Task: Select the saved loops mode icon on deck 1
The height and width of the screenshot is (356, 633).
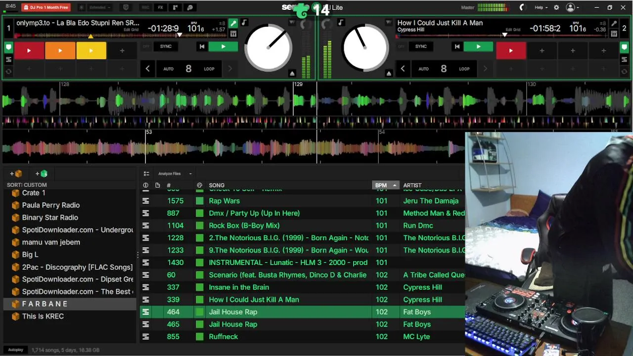Action: point(8,59)
